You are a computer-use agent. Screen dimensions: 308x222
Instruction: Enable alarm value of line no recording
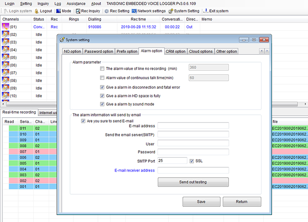point(102,68)
